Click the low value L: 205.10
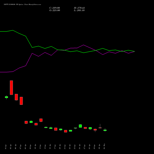Screen dimensions: 154x154 click(79, 10)
